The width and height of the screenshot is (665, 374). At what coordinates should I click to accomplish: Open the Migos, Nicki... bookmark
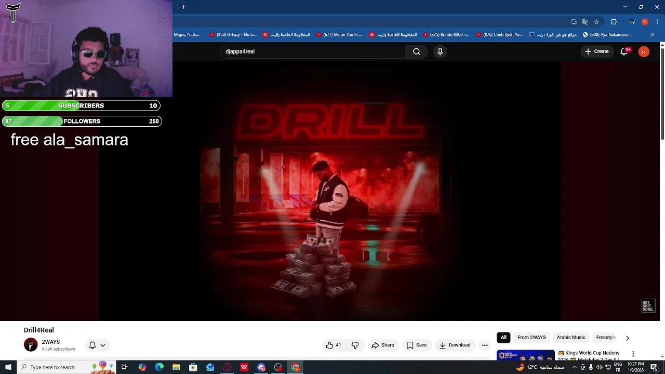tap(187, 35)
